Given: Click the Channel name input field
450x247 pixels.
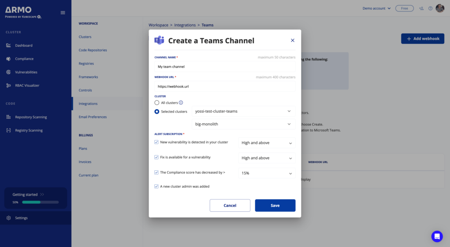Looking at the screenshot, I should click(x=225, y=66).
